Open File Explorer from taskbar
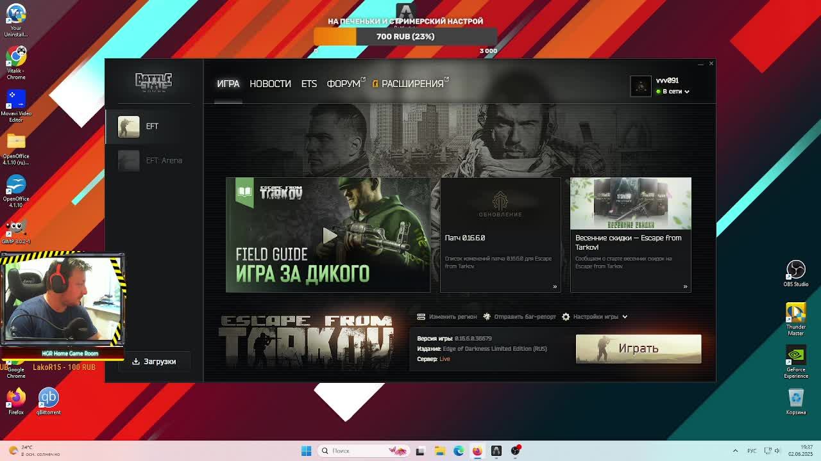 tap(439, 451)
